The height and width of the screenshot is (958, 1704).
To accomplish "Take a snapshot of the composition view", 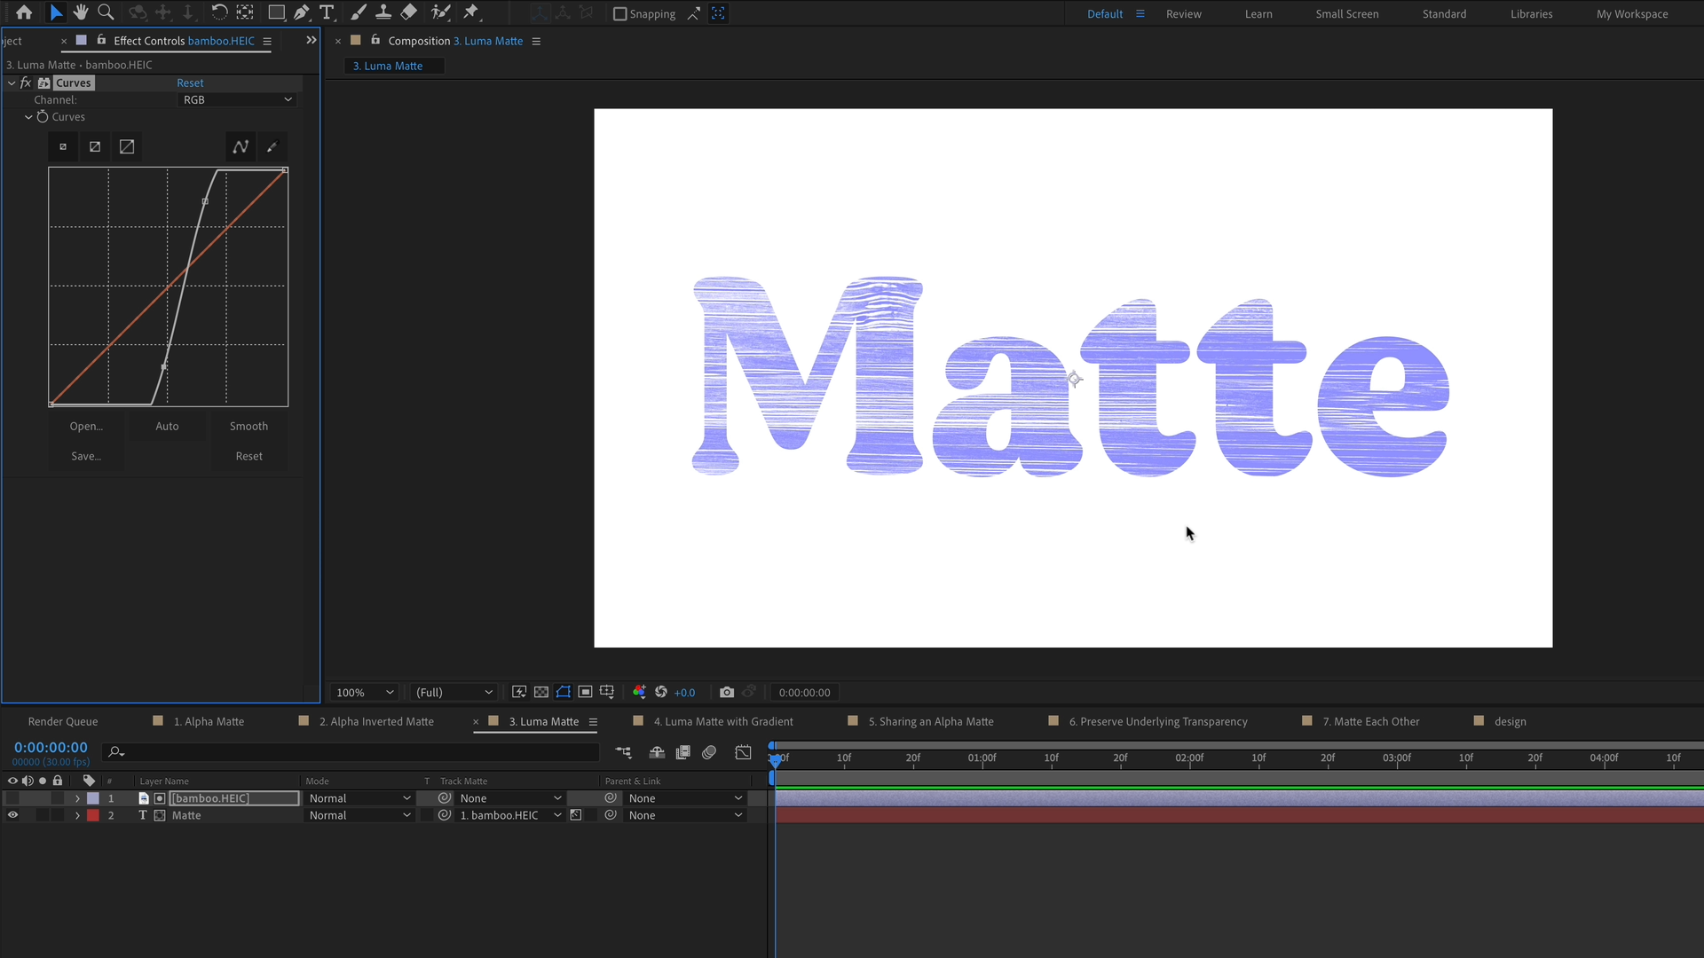I will click(728, 692).
